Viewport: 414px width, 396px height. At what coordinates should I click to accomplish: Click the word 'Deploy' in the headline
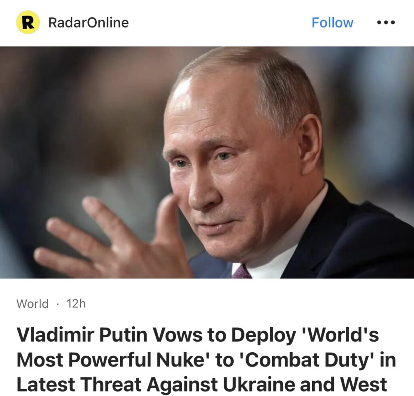click(x=263, y=335)
